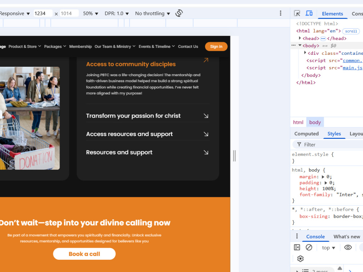Open the Responsive device dropdown
The height and width of the screenshot is (272, 363).
[15, 13]
